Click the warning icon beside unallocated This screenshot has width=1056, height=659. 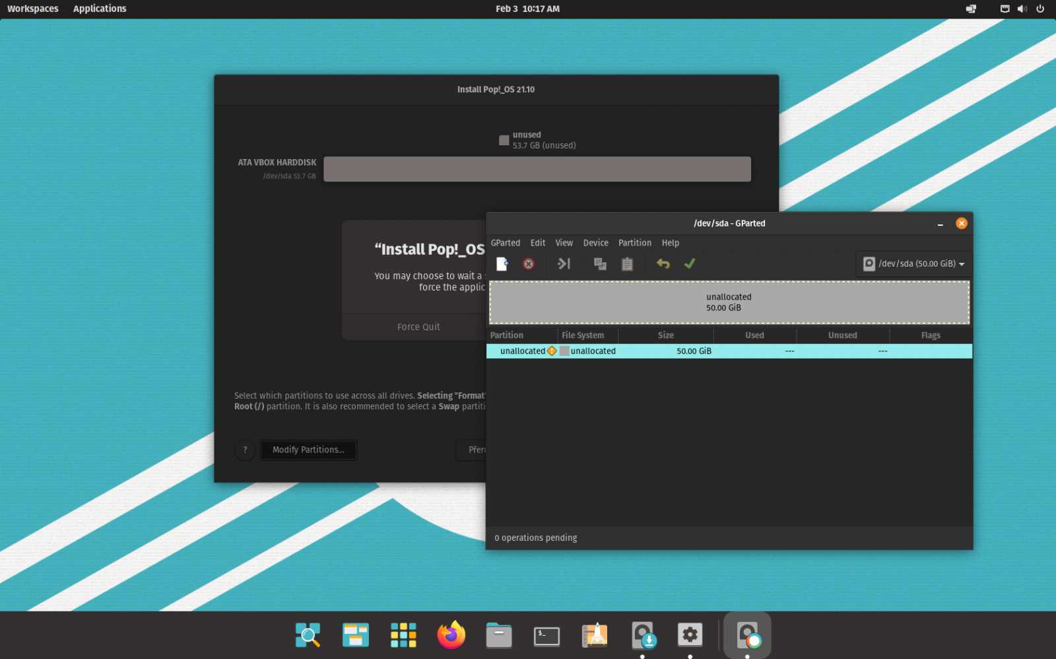[x=552, y=351]
